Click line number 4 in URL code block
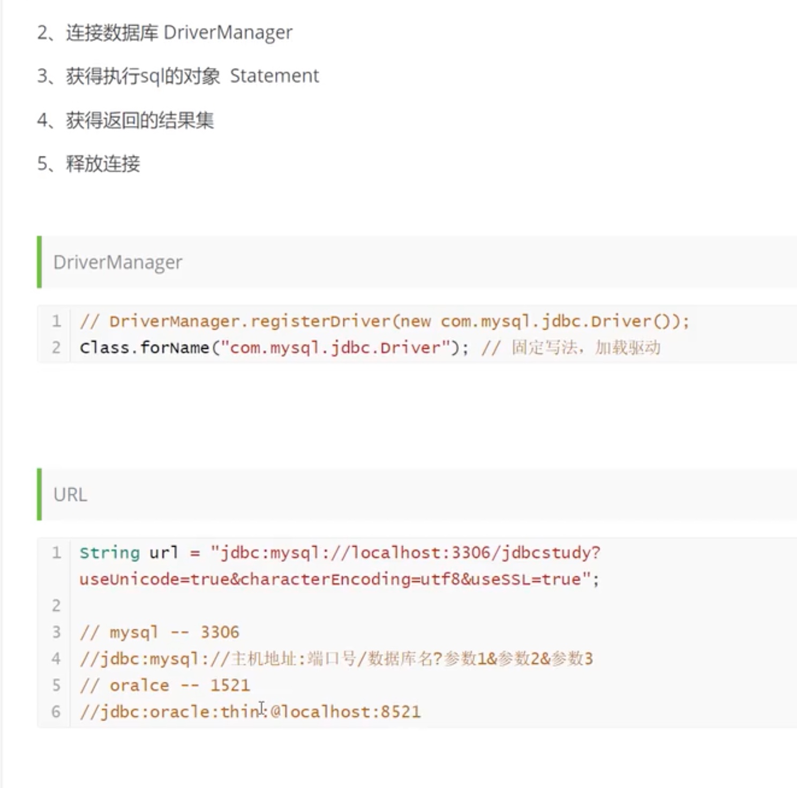 56,659
